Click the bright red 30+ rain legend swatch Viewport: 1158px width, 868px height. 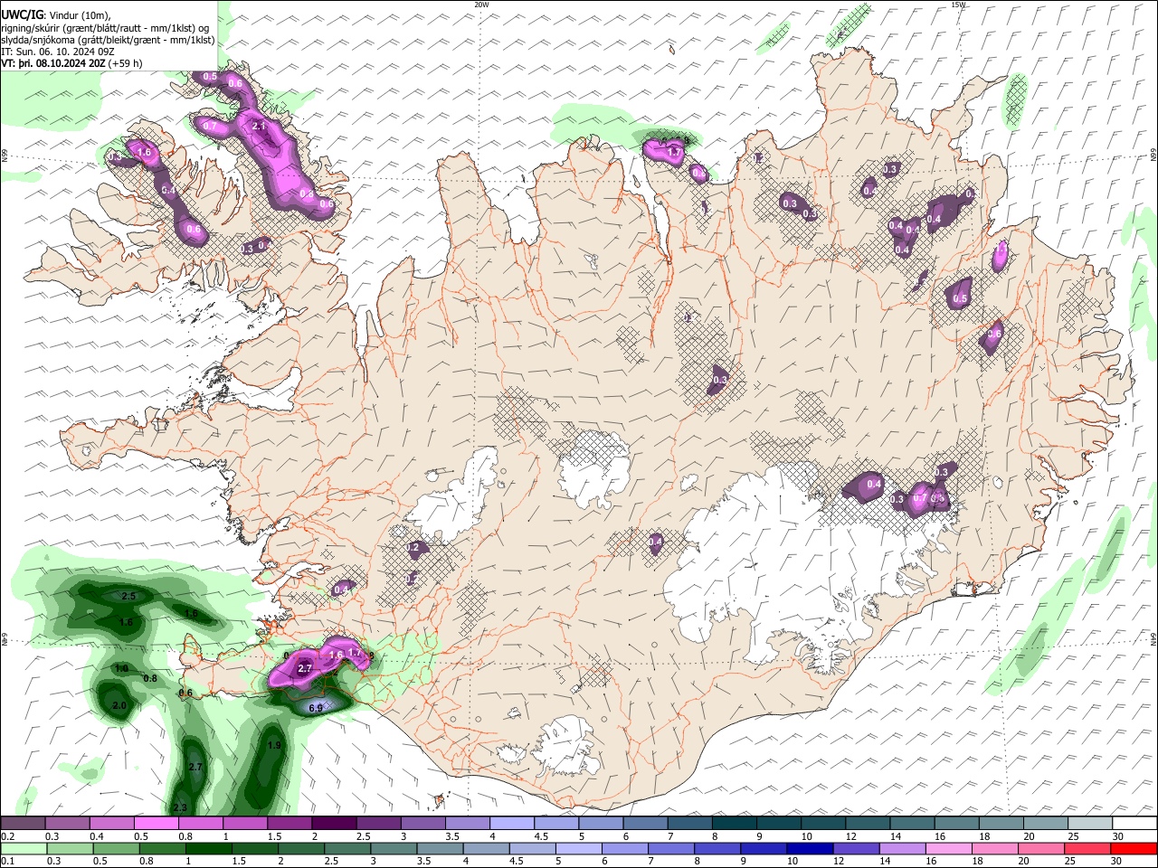[x=1134, y=848]
